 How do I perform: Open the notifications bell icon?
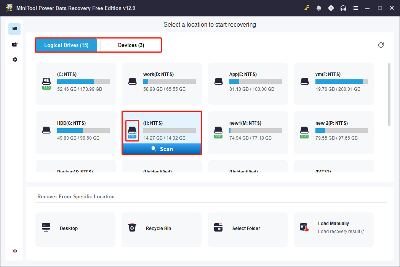[x=319, y=8]
